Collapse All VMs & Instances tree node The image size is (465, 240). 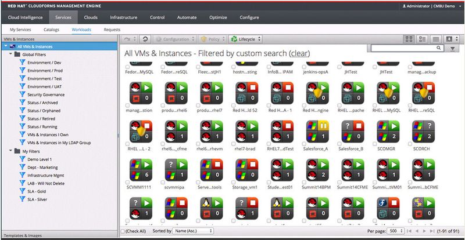(x=6, y=46)
